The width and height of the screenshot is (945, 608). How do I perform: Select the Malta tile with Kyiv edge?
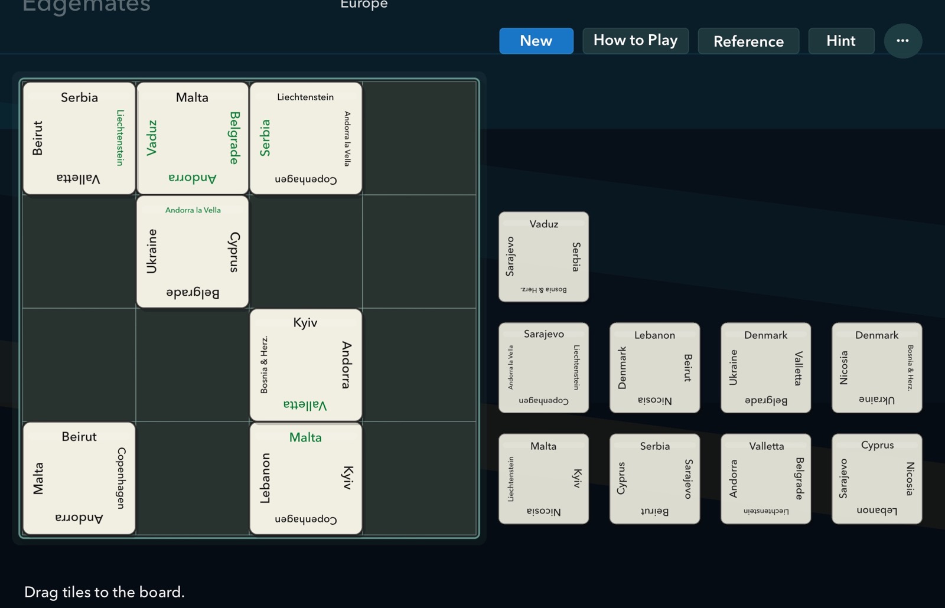coord(543,478)
